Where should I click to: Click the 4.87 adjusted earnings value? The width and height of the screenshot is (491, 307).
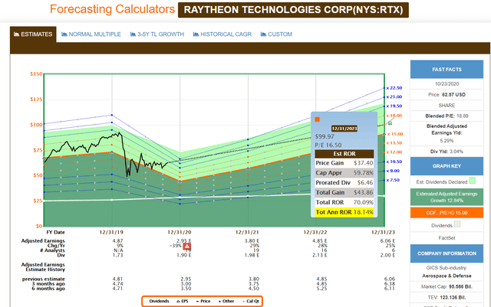117,240
